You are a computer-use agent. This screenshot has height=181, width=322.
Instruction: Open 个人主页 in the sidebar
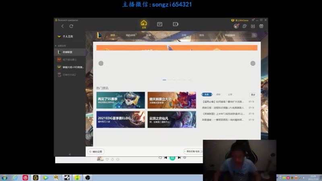pos(68,36)
